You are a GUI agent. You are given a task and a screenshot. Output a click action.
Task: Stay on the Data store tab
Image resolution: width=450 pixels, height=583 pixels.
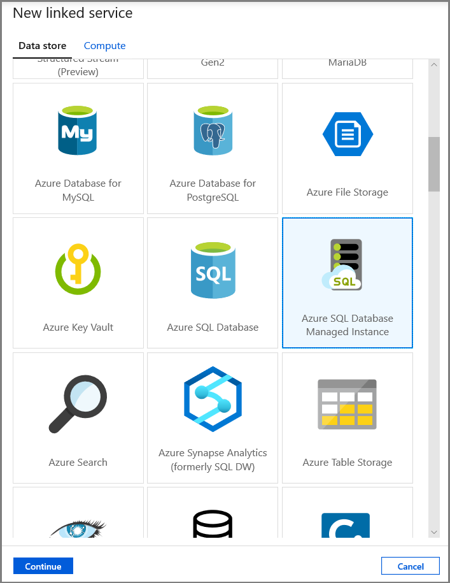[42, 45]
